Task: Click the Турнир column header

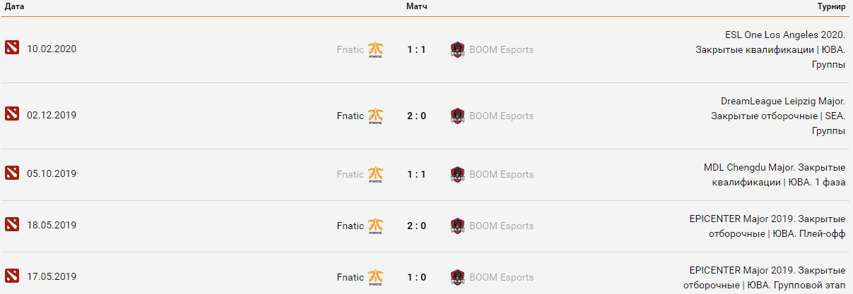Action: pos(831,6)
